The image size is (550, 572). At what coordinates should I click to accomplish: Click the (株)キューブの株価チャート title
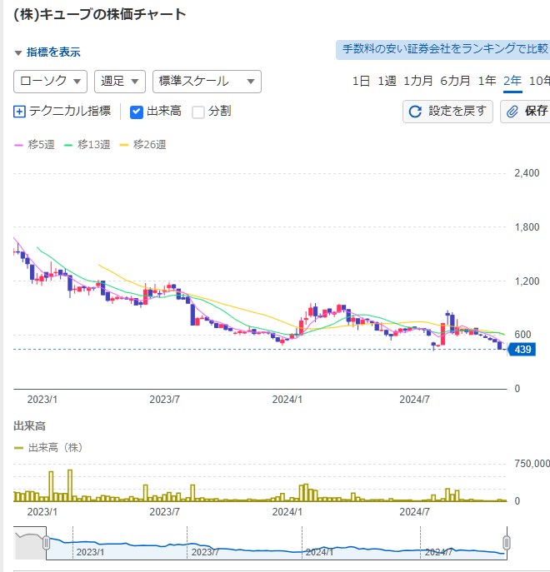(100, 15)
